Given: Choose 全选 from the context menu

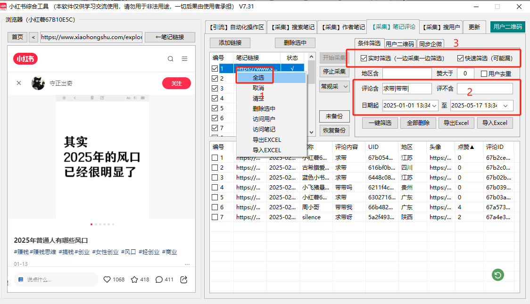Looking at the screenshot, I should click(258, 77).
